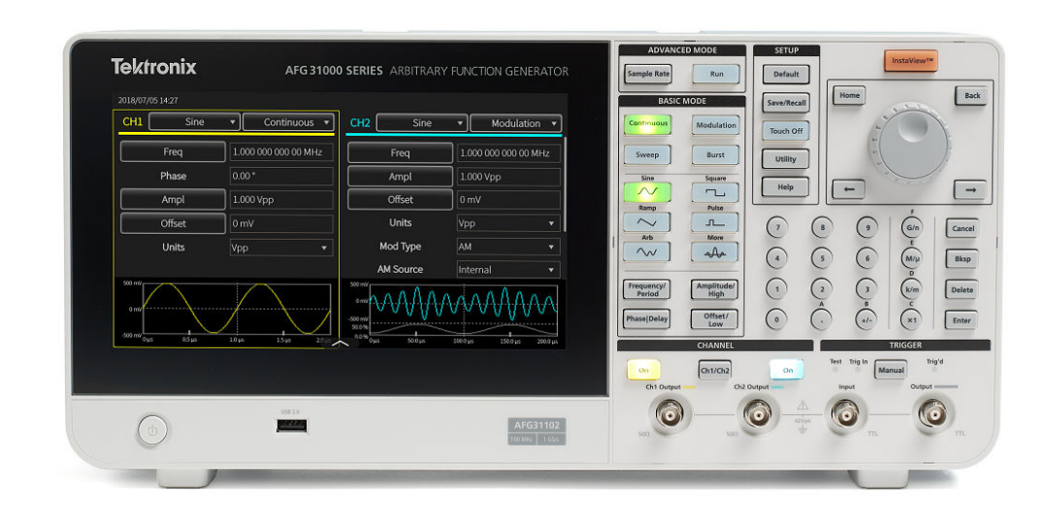
Task: Click the plus/minus sign key
Action: (867, 319)
